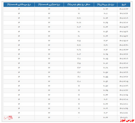The image size is (135, 123).
Task: Click the repo rate value 19.2
Action: point(79,72)
